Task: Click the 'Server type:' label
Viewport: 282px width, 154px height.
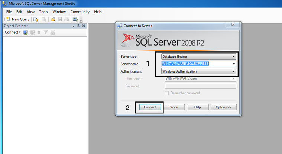Action: point(129,57)
